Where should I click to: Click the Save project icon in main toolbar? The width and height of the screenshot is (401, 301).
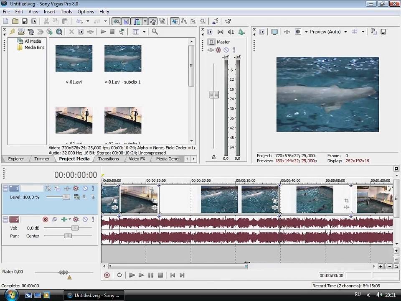[25, 21]
